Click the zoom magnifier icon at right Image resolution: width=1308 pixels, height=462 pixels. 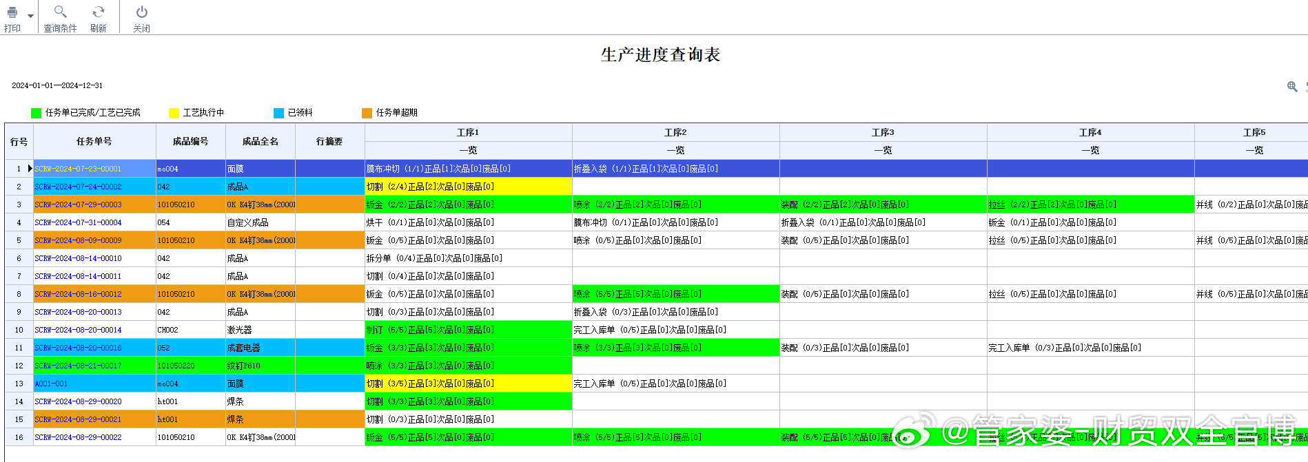1291,86
